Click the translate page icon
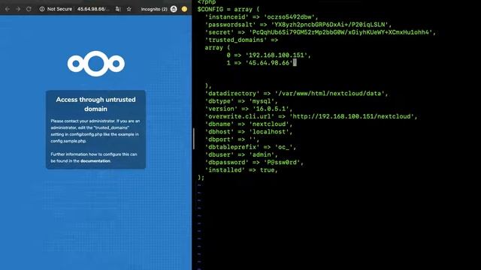481x270 pixels. coord(118,9)
